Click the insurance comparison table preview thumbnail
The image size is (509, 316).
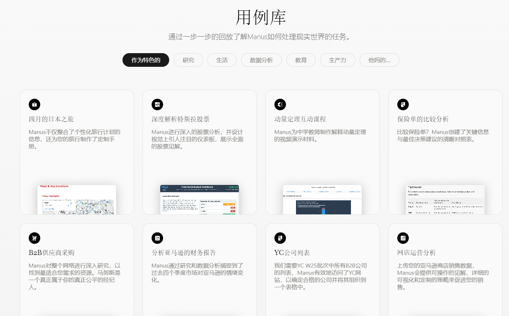click(445, 200)
